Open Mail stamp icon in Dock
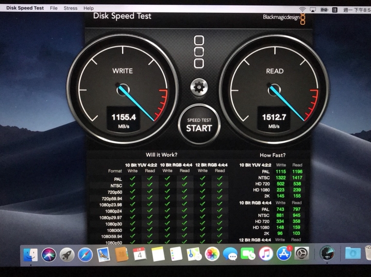The width and height of the screenshot is (371, 277). coord(104,255)
